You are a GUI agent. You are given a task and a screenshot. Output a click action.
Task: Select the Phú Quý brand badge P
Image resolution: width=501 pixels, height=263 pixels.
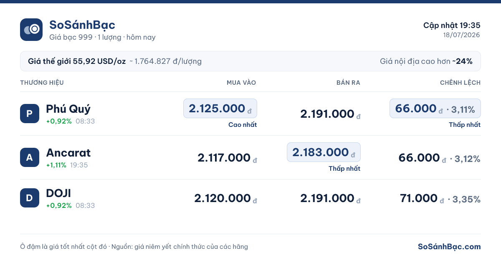point(30,114)
